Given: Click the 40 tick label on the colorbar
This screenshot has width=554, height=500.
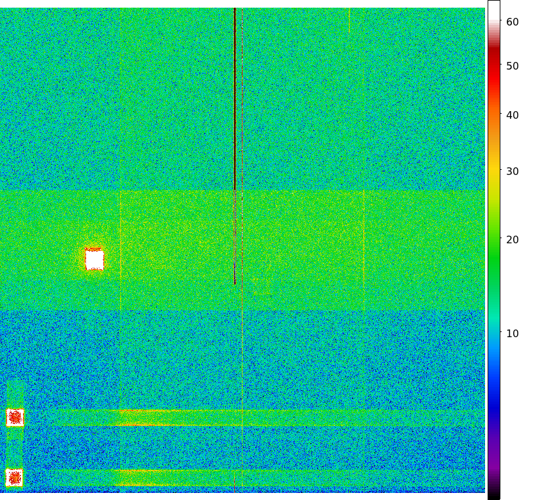Looking at the screenshot, I should click(x=512, y=116).
